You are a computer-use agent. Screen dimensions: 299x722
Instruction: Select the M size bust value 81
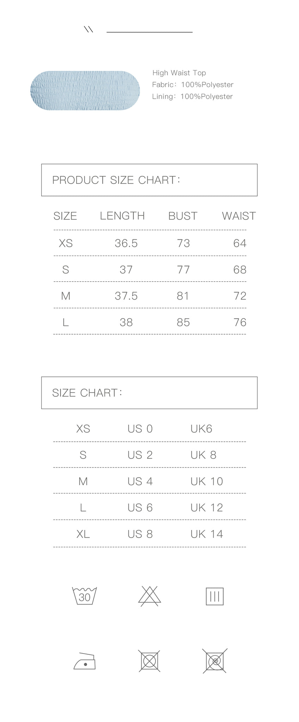point(183,296)
